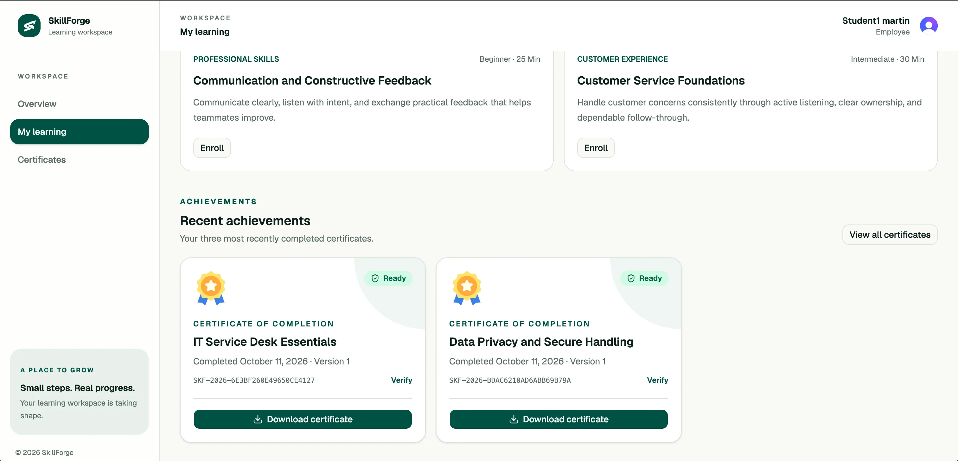Click the PROFESSIONAL SKILLS category label
This screenshot has height=461, width=958.
pyautogui.click(x=236, y=59)
